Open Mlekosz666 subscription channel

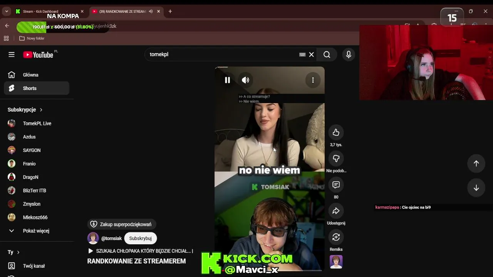[37, 217]
